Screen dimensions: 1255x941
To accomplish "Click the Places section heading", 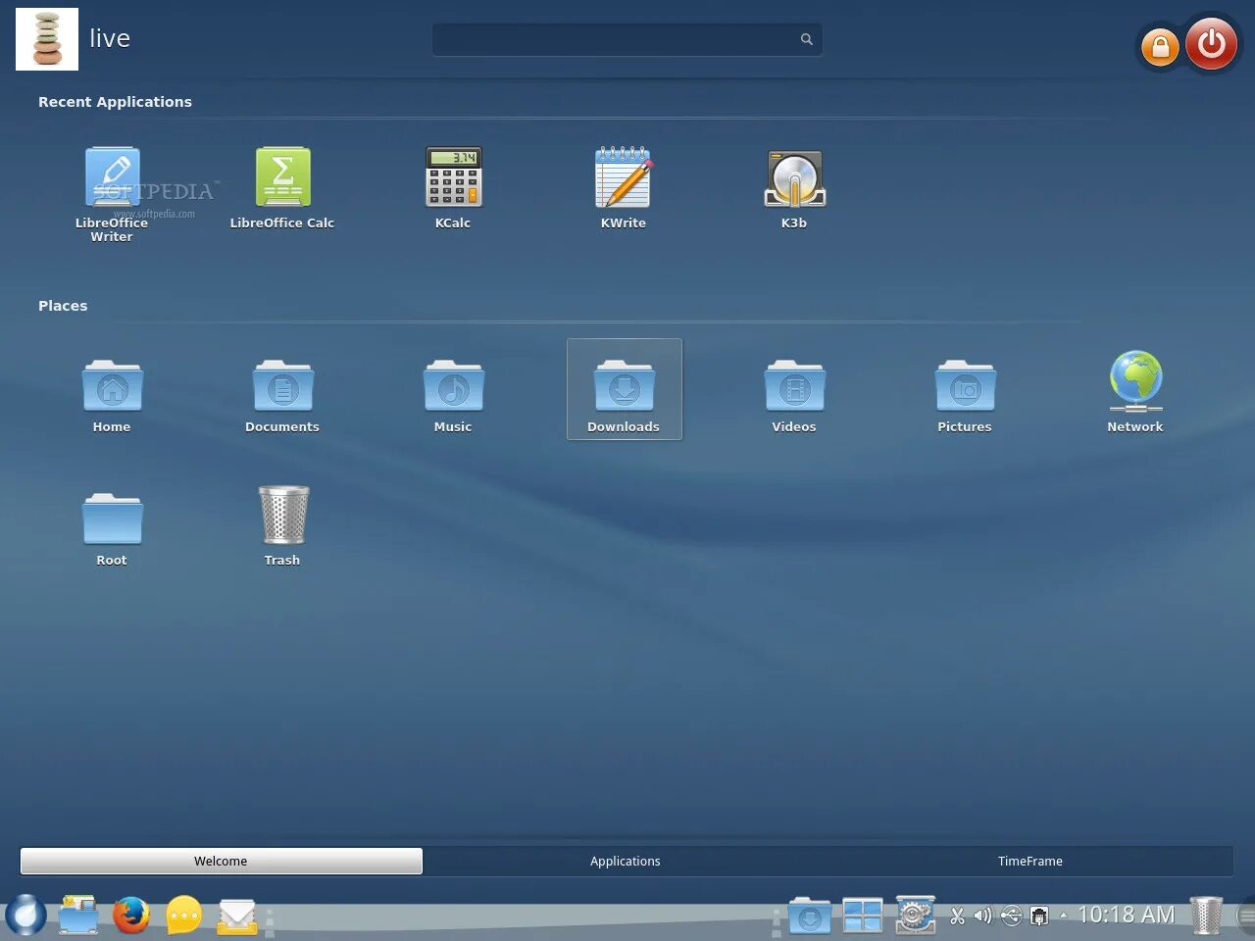I will 63,306.
